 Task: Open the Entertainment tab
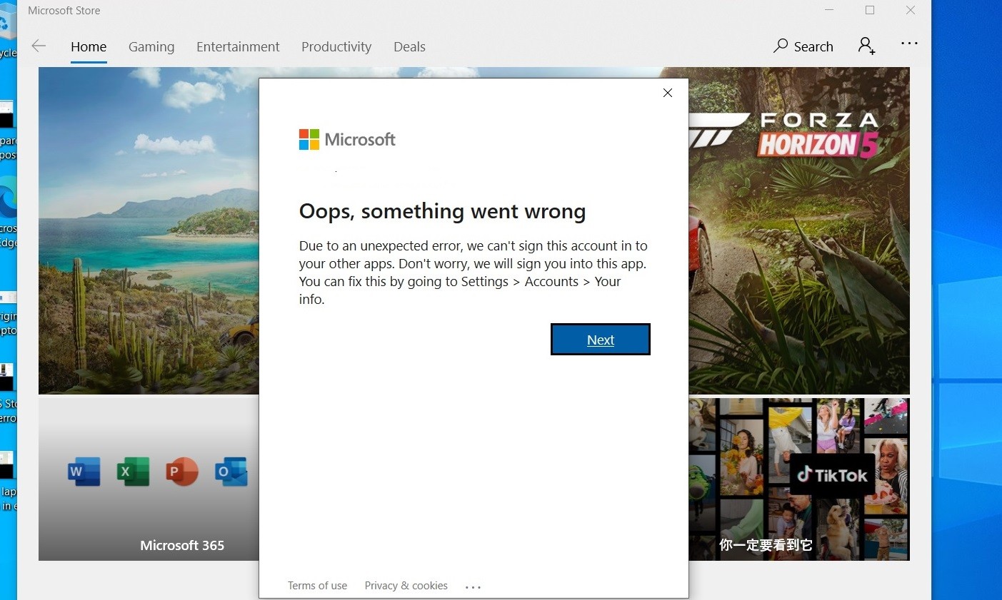(238, 47)
